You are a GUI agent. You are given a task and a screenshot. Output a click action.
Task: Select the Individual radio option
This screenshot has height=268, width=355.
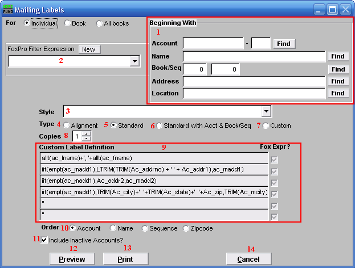pyautogui.click(x=27, y=24)
